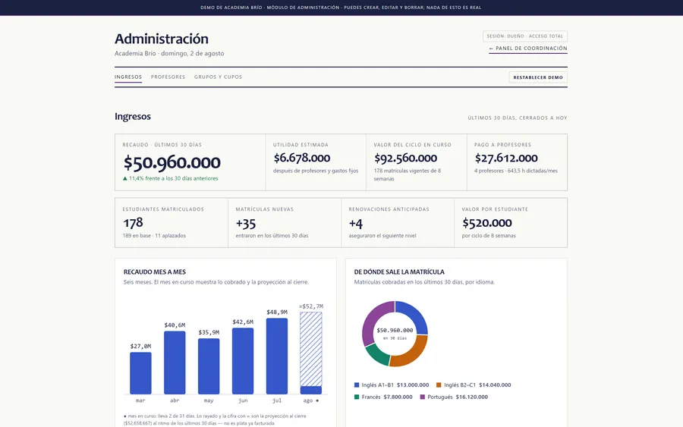Click the $50.960.000 recaudo figure

172,162
